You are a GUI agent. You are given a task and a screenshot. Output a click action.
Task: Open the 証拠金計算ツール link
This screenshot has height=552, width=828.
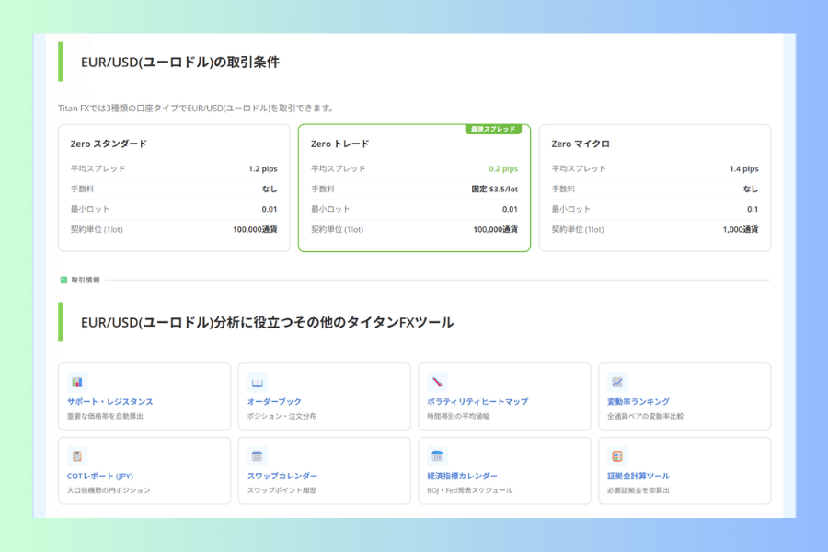click(638, 476)
